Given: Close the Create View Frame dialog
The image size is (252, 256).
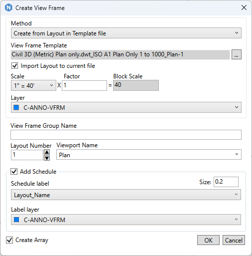Looking at the screenshot, I should coord(244,7).
